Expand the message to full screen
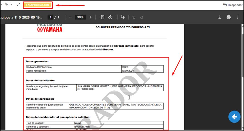Image resolution: width=244 pixels, height=131 pixels. click(18, 5)
